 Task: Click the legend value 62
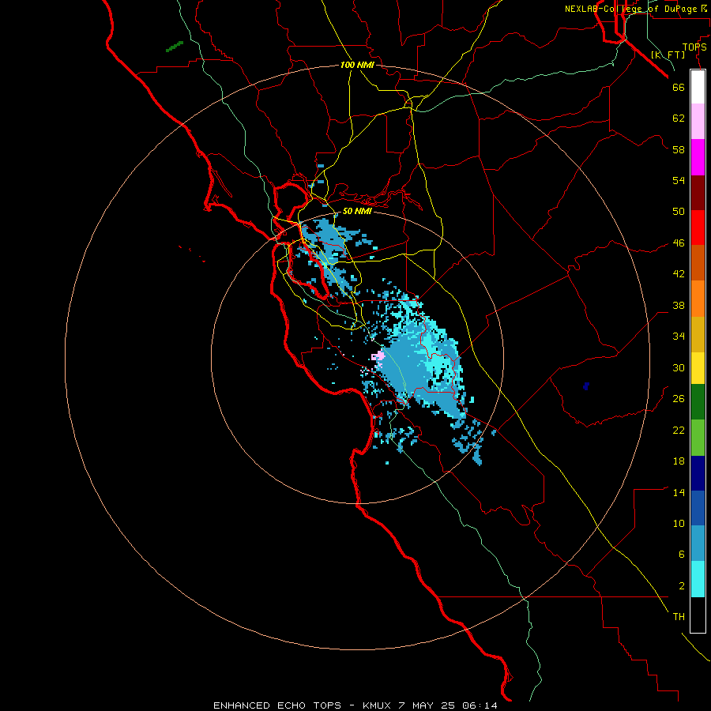[679, 118]
